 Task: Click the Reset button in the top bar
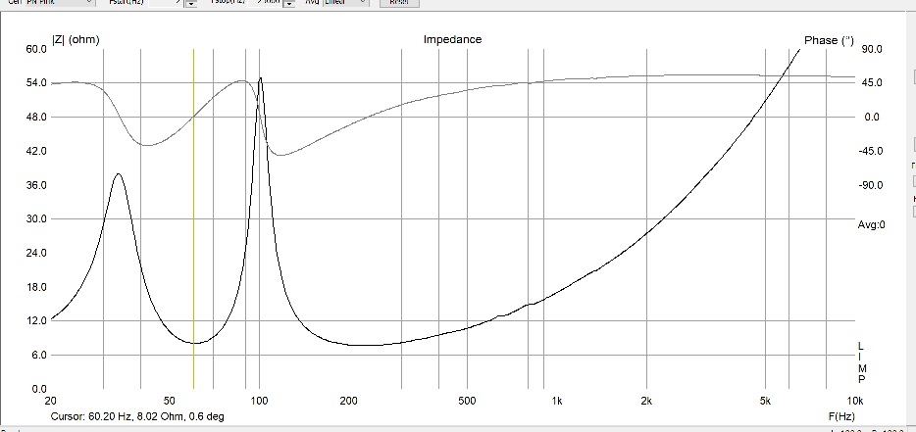point(399,2)
